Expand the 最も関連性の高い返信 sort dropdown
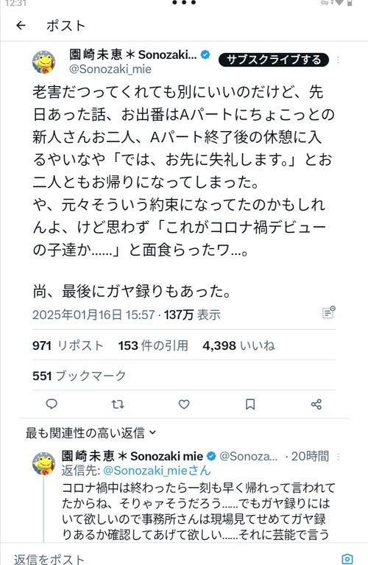The height and width of the screenshot is (565, 368). point(91,432)
